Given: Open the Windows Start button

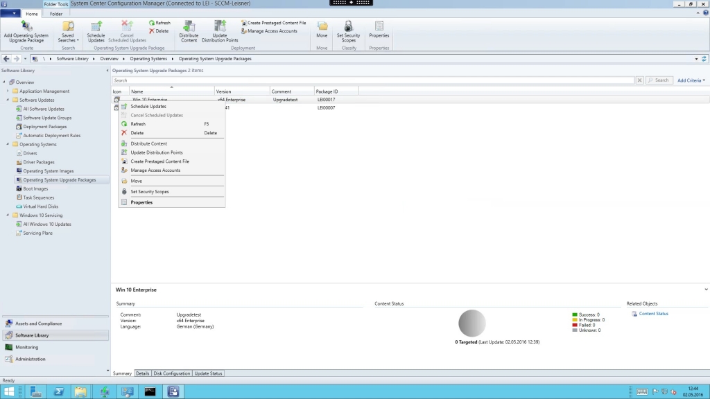Looking at the screenshot, I should coord(8,392).
